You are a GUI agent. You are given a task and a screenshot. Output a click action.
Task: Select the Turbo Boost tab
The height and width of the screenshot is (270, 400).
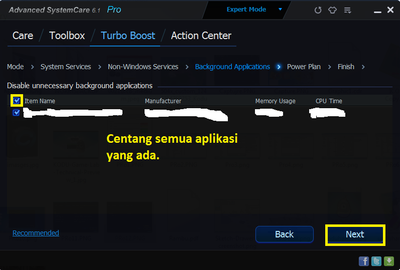click(x=128, y=36)
